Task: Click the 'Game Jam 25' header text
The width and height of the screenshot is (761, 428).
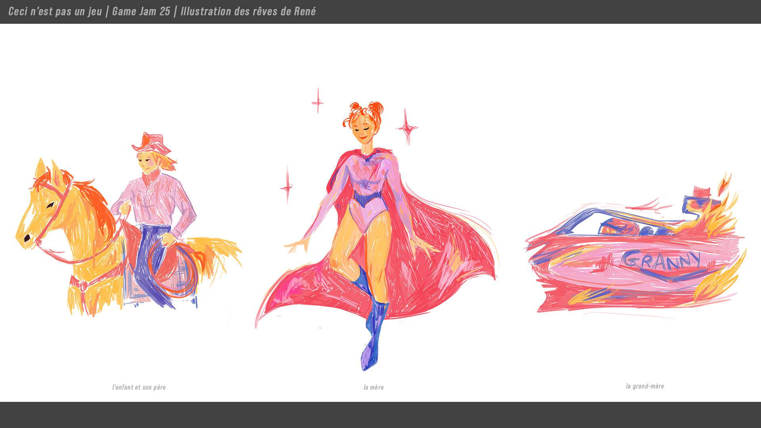Action: [x=141, y=11]
